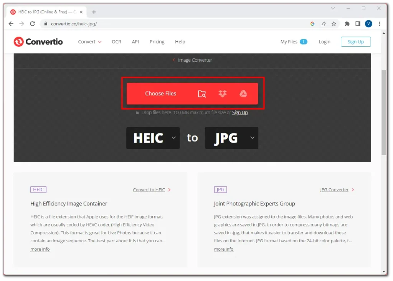
Task: Open the Chrome profile avatar V
Action: (x=368, y=24)
